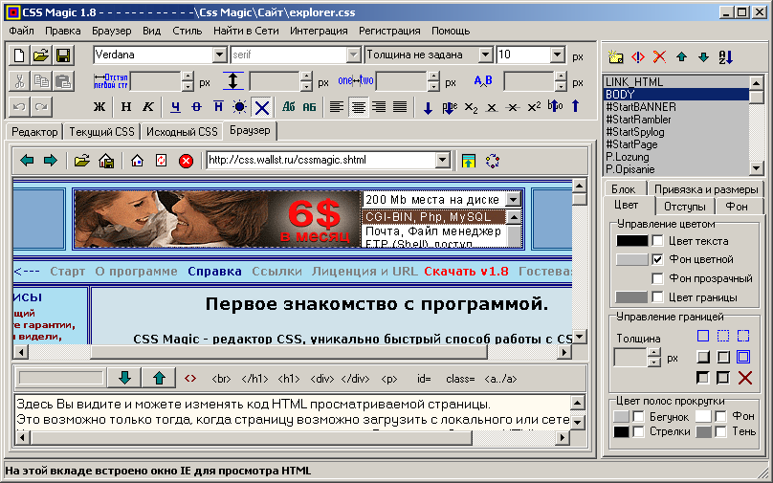Screen dimensions: 773x483
Task: Center-align the text
Action: pos(359,106)
